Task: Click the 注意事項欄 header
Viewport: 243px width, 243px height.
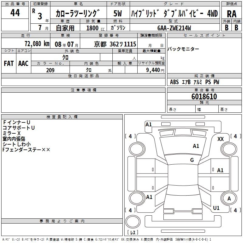Action: [83, 90]
